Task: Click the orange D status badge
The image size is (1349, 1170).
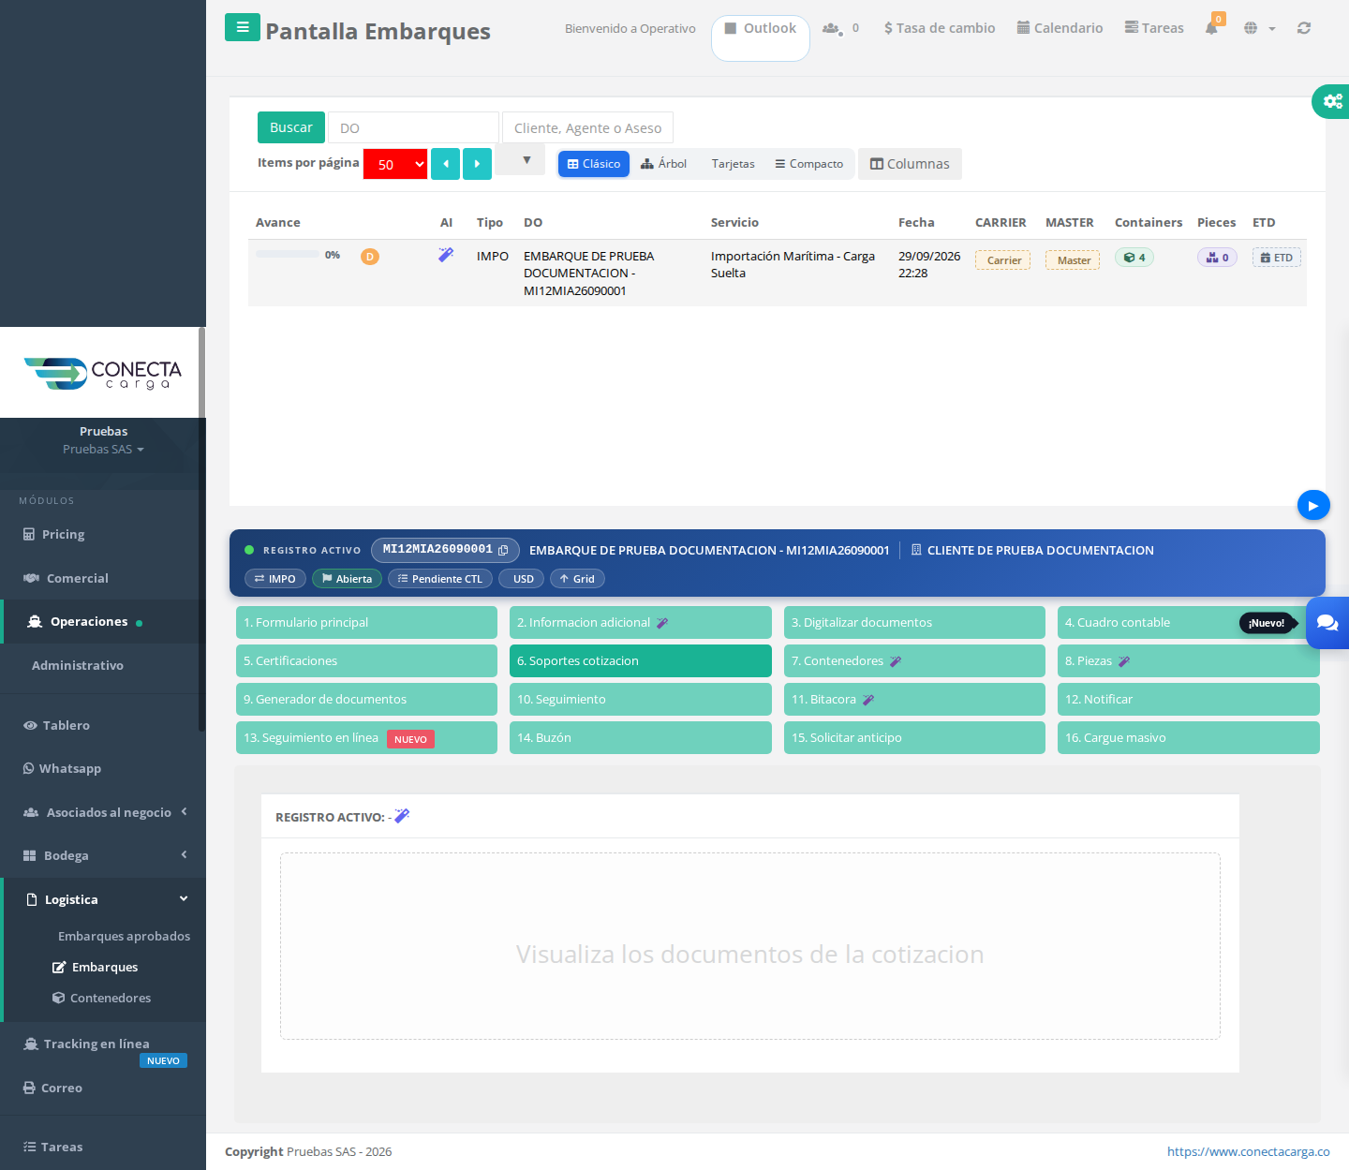Action: tap(370, 257)
